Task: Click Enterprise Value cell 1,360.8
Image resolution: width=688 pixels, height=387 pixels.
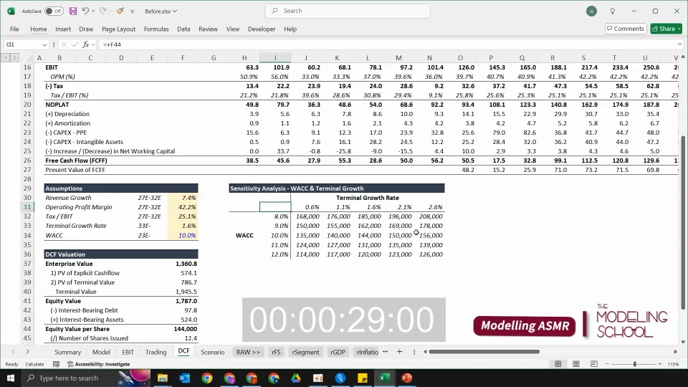Action: click(183, 264)
